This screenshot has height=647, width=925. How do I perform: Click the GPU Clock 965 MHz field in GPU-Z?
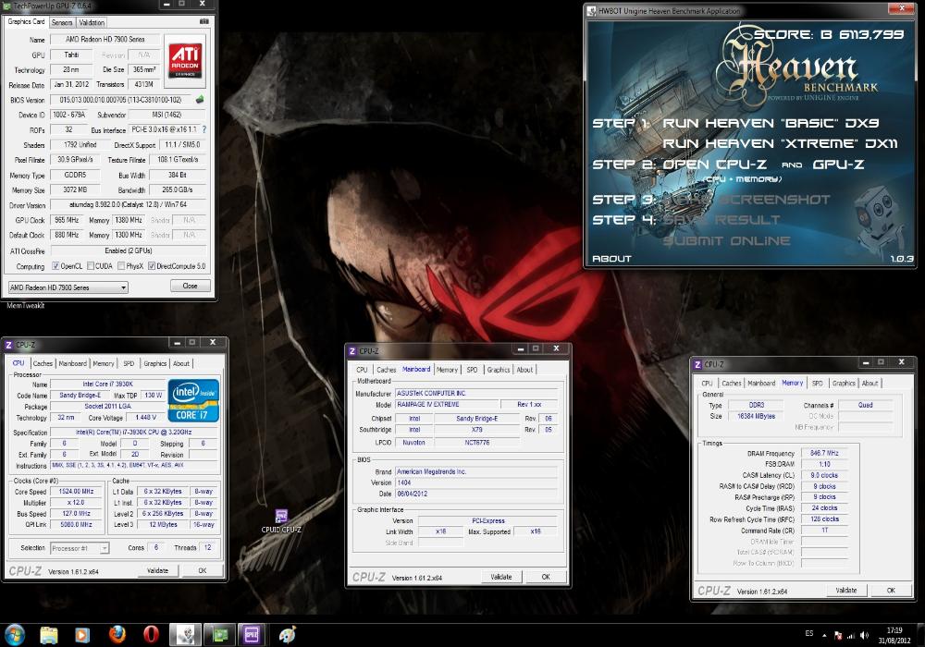67,220
